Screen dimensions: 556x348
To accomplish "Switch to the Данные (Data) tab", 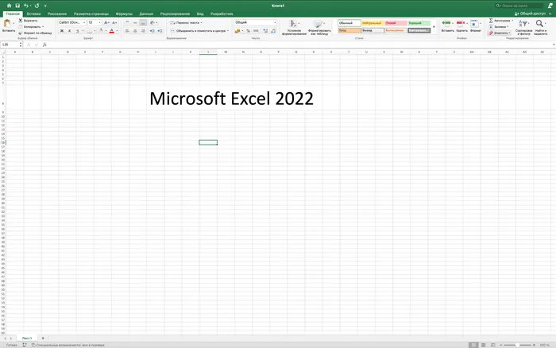I will click(x=146, y=14).
